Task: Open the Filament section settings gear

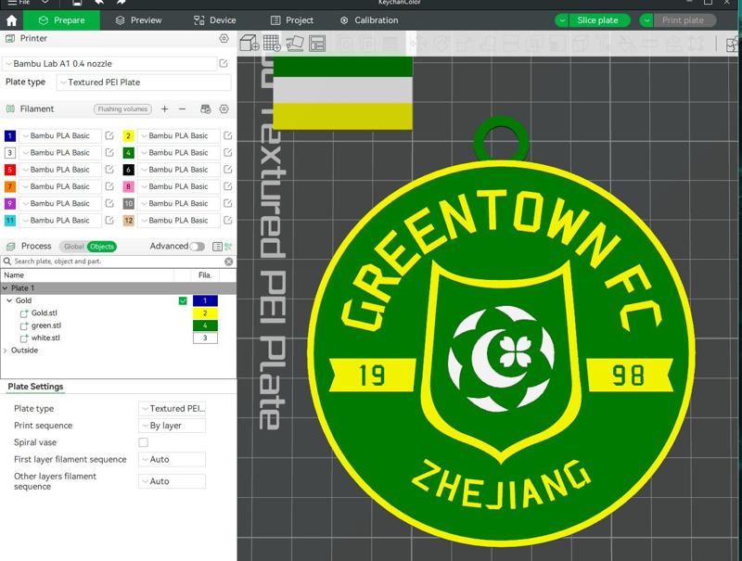Action: (x=224, y=109)
